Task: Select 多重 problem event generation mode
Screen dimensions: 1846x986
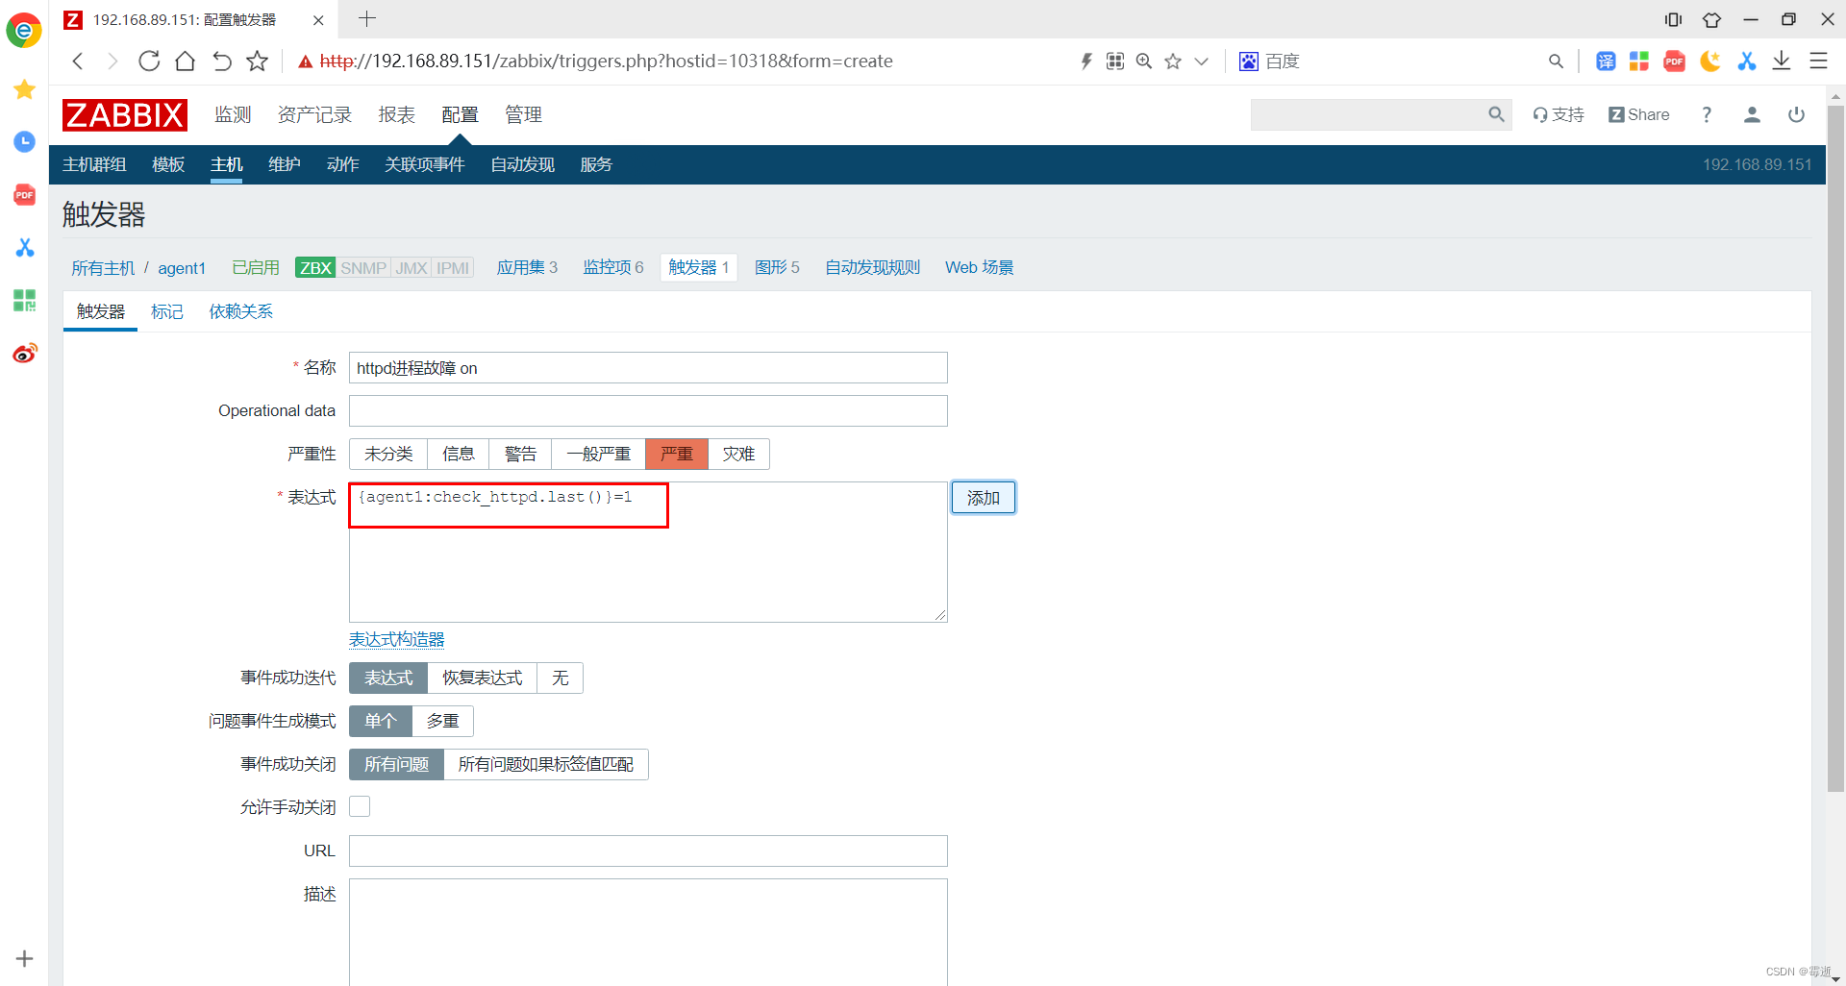Action: tap(442, 721)
